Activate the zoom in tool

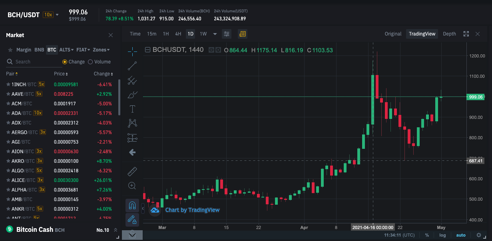[x=132, y=186]
